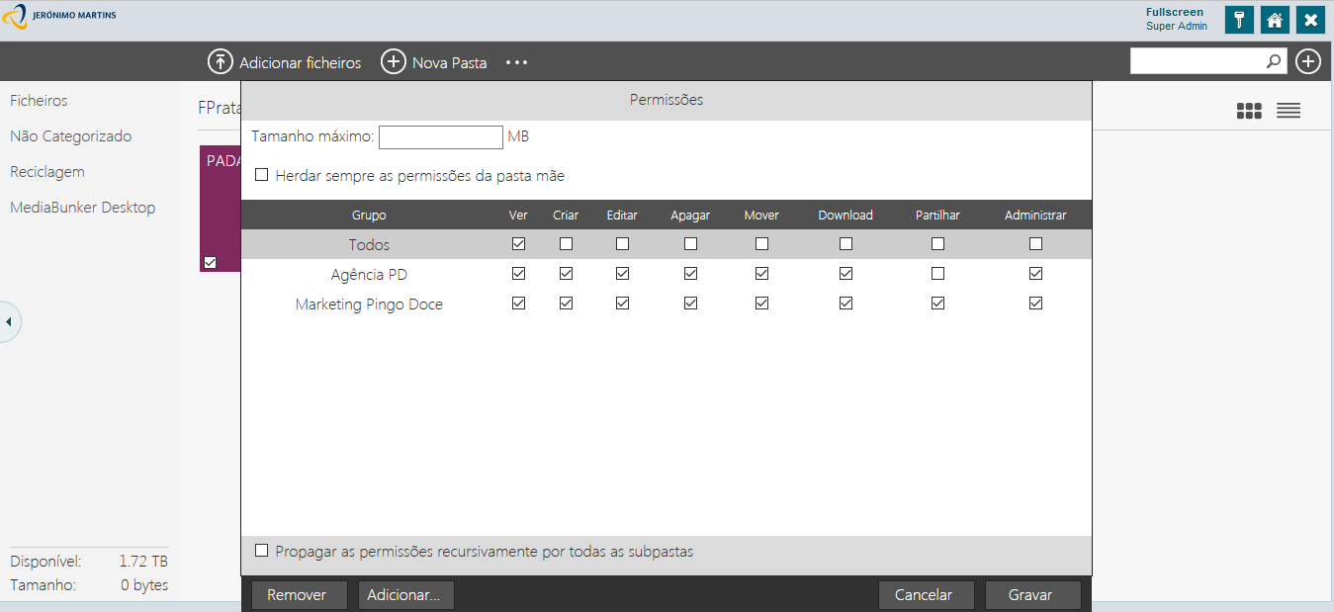Click the search magnifier icon
This screenshot has width=1334, height=612.
pos(1274,61)
